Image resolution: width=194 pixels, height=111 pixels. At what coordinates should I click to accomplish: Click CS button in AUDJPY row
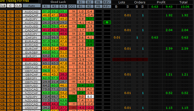(18, 19)
